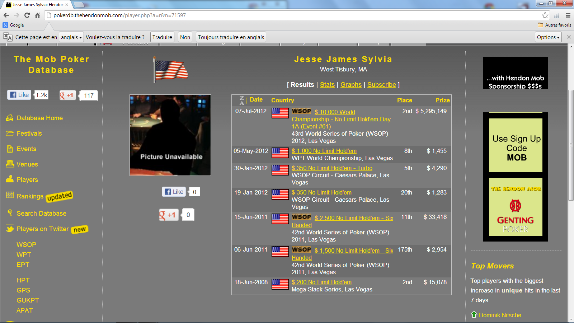The image size is (574, 323).
Task: Click the Rankings grid icon
Action: 10,195
